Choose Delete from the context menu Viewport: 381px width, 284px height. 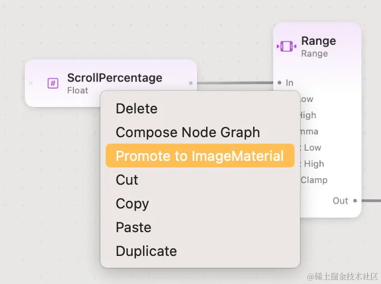click(x=137, y=109)
